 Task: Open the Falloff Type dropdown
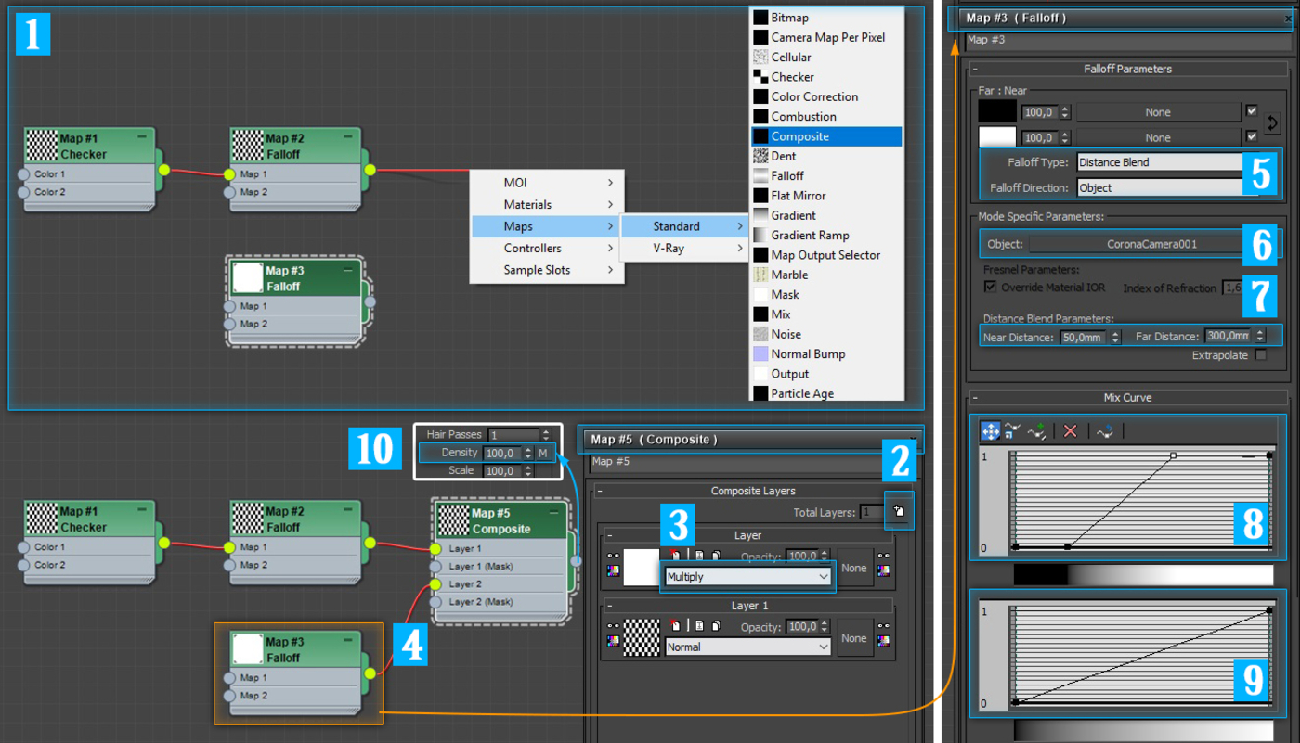pyautogui.click(x=1160, y=162)
